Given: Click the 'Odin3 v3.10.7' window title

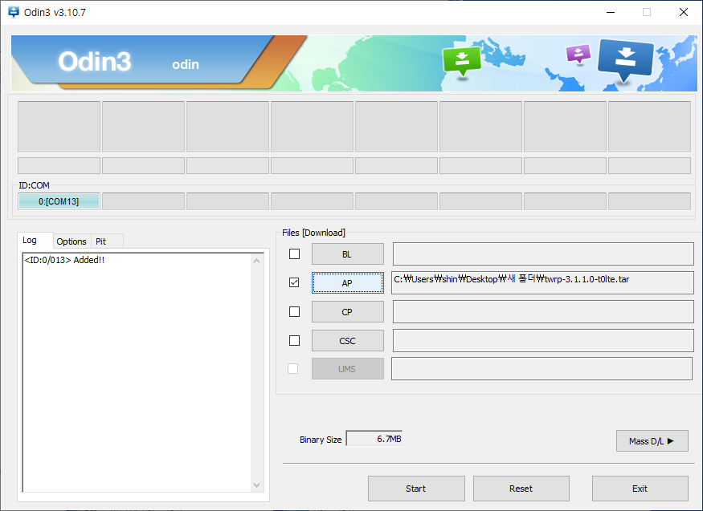Looking at the screenshot, I should (55, 13).
